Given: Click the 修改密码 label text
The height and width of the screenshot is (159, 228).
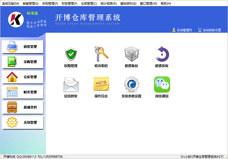Looking at the screenshot, I should pyautogui.click(x=101, y=66).
